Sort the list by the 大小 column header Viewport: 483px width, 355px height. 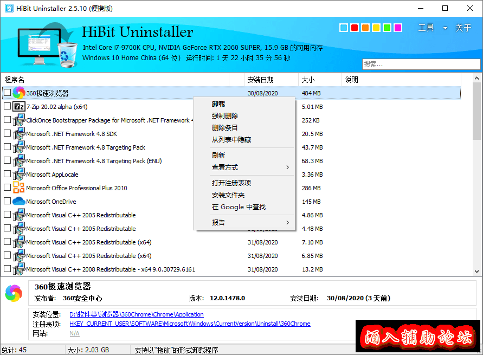click(320, 80)
